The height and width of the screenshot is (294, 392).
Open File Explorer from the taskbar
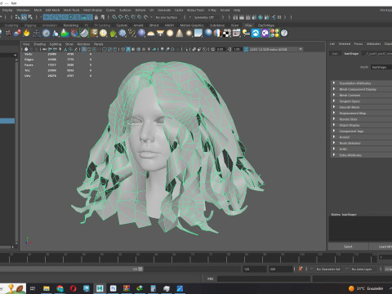click(x=47, y=288)
